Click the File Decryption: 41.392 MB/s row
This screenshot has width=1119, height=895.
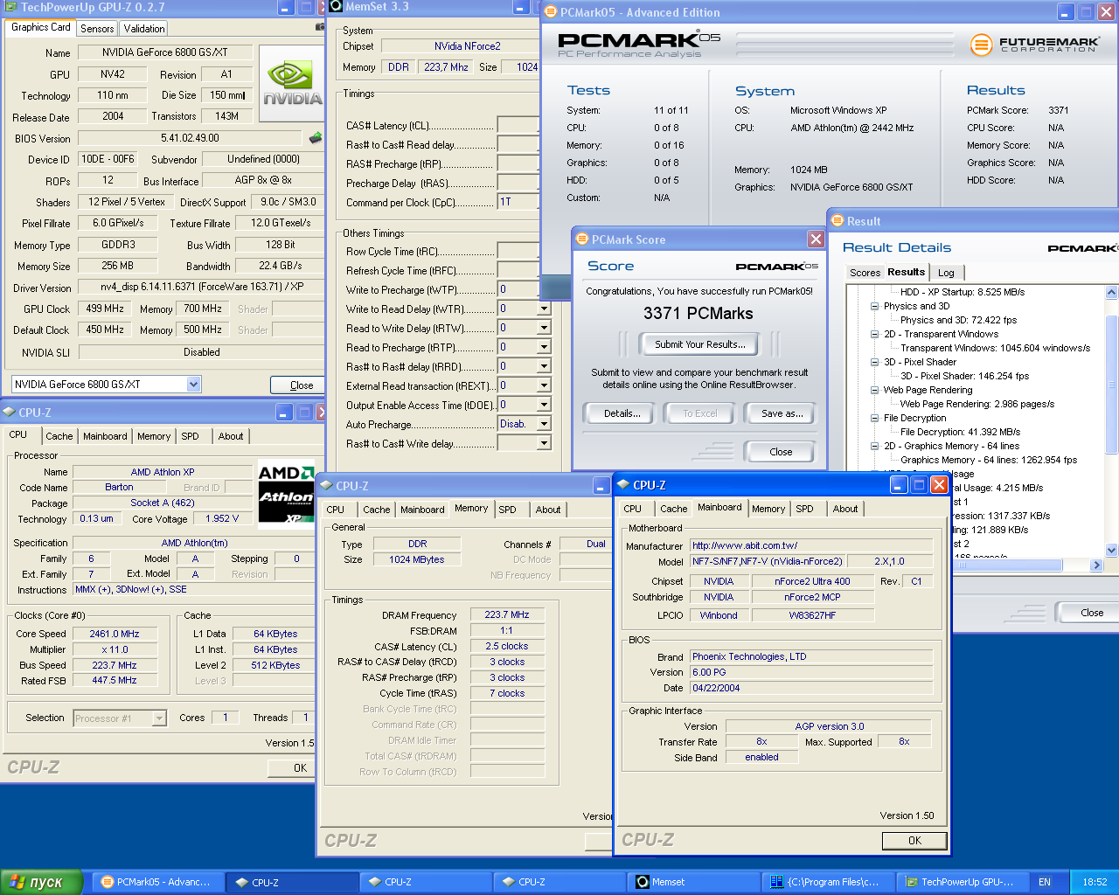[x=960, y=432]
